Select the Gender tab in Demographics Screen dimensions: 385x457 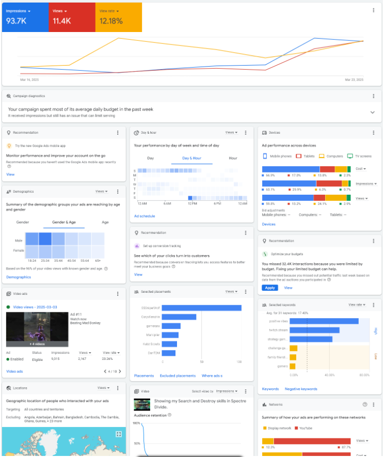[x=23, y=222]
